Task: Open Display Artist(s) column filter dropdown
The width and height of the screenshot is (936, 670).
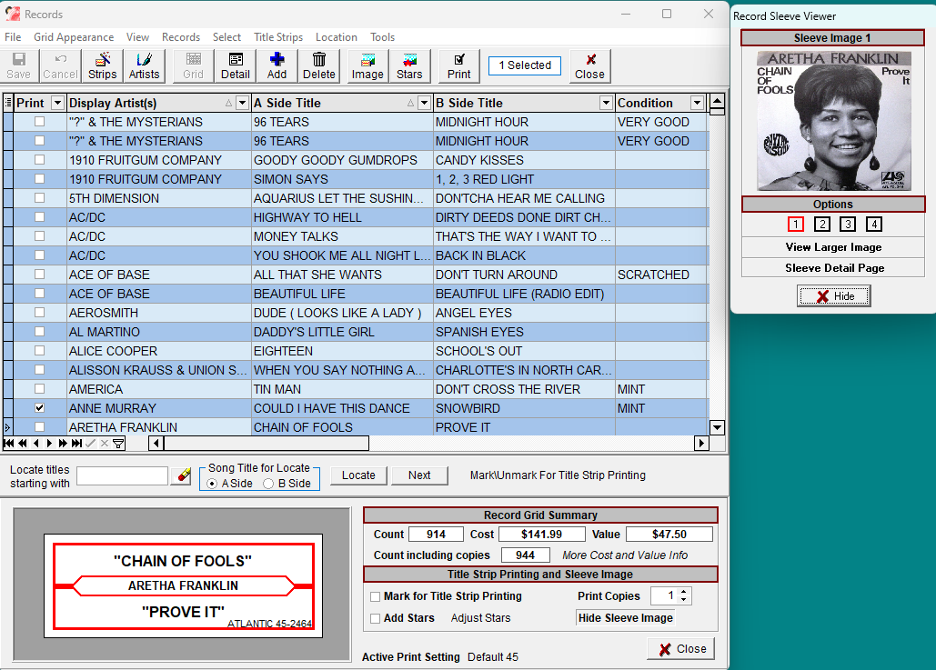Action: tap(242, 103)
